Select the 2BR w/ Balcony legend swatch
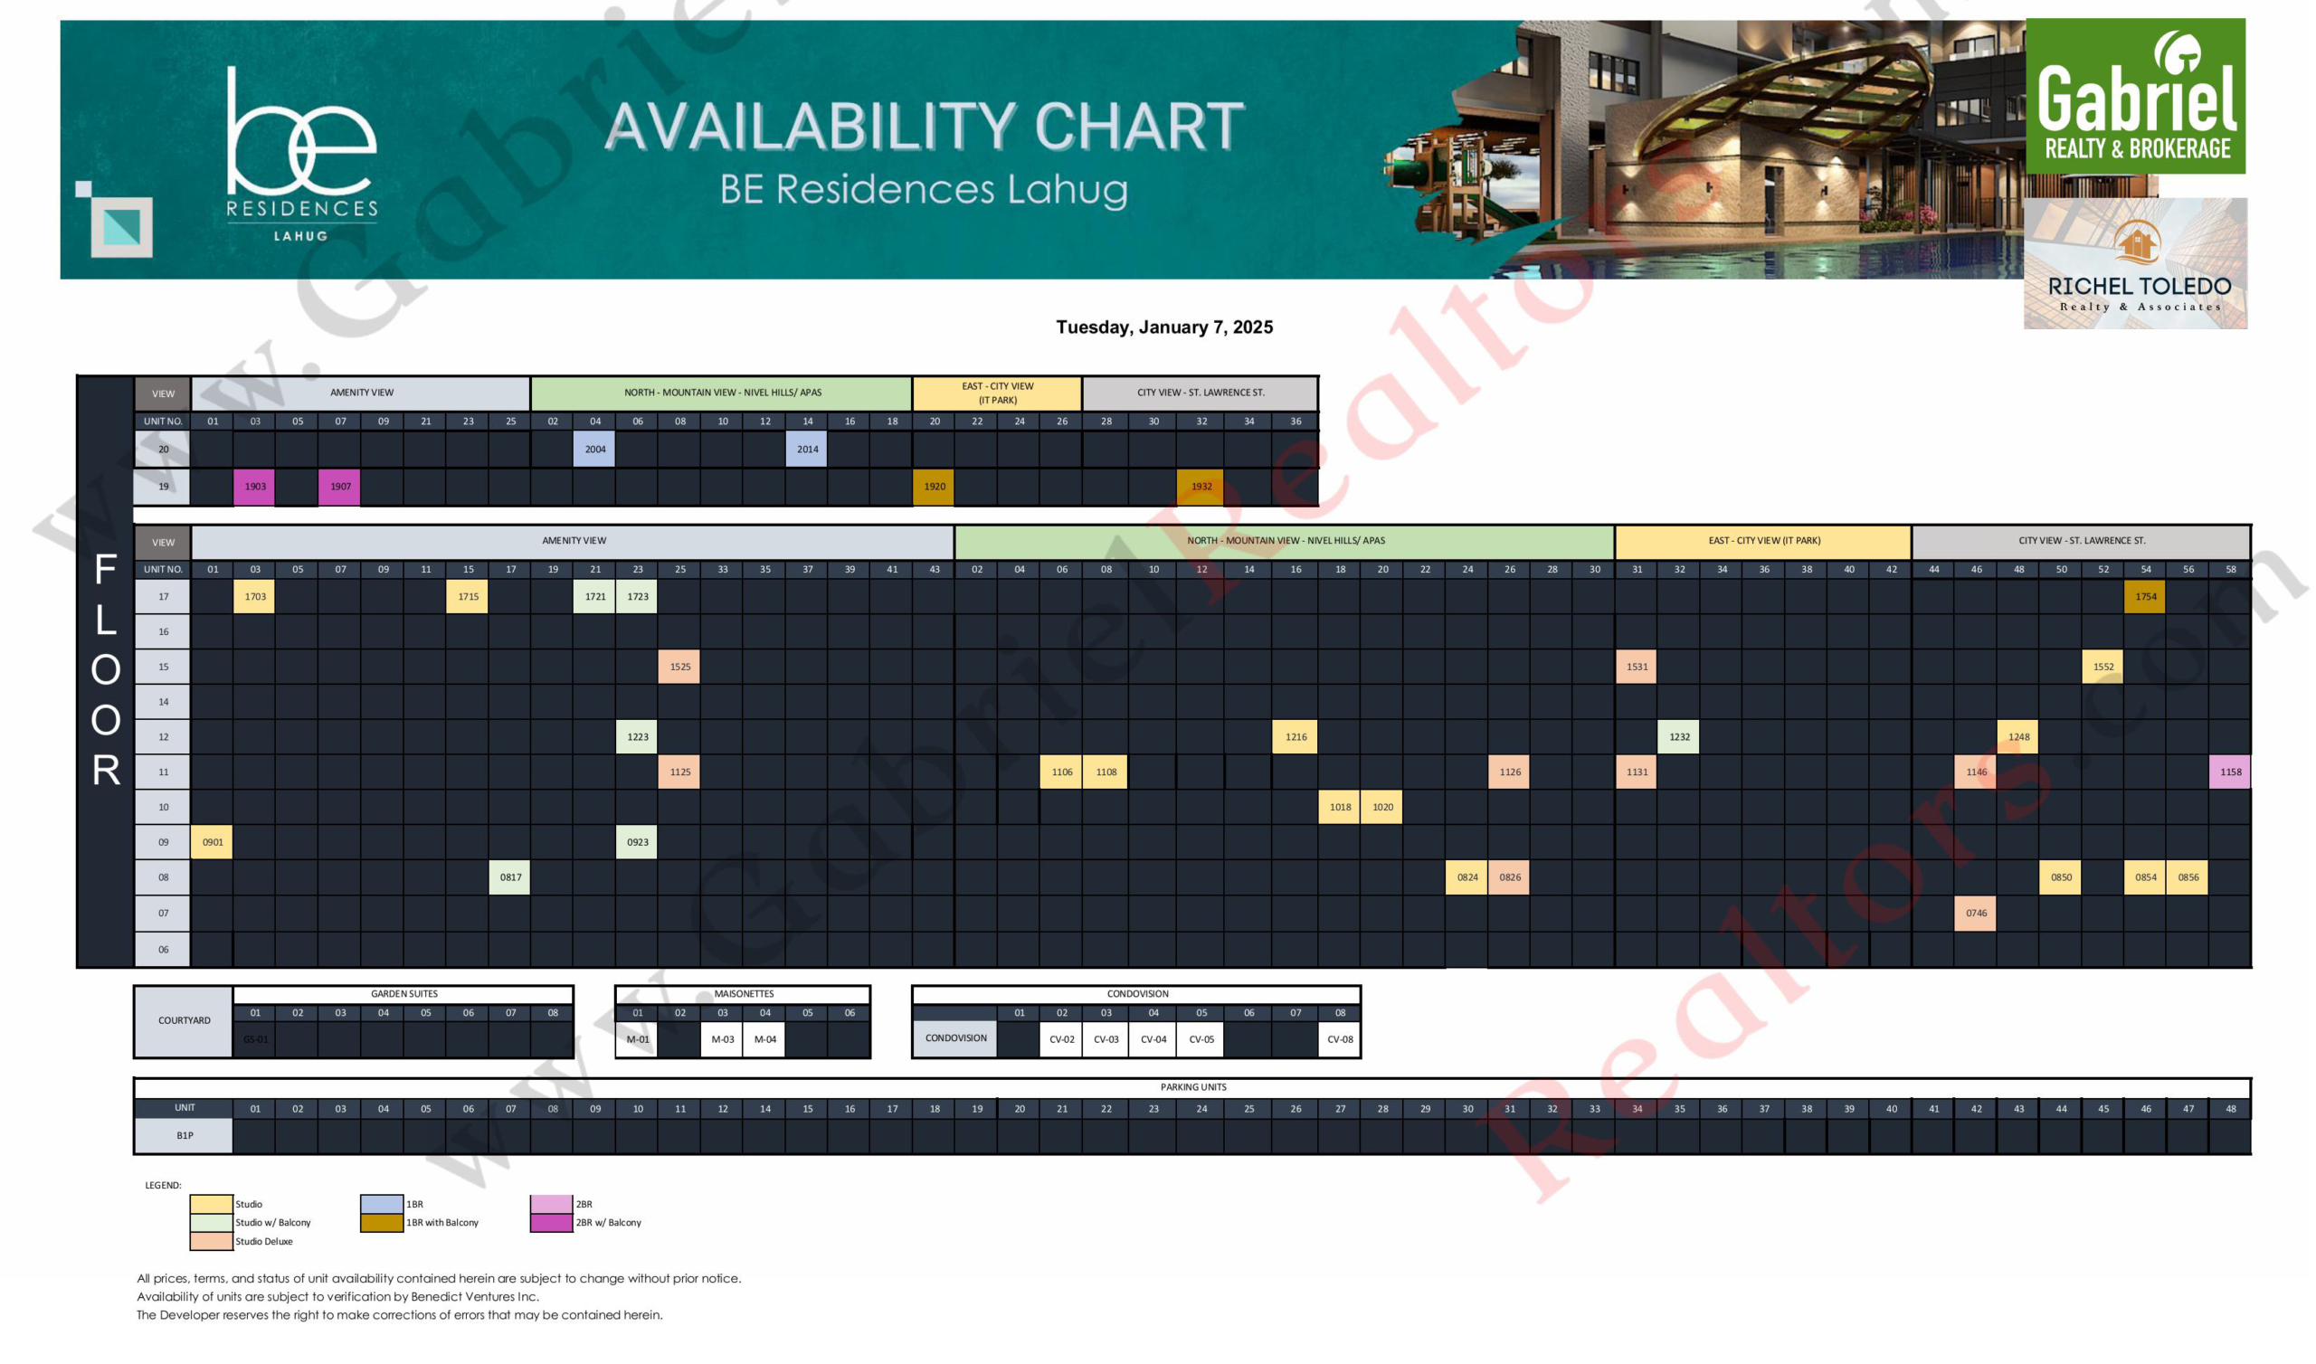The height and width of the screenshot is (1364, 2316). tap(552, 1223)
